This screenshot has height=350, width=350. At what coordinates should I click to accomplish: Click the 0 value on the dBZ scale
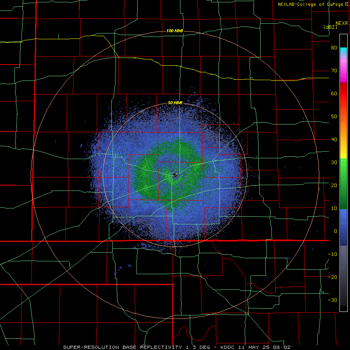336,231
